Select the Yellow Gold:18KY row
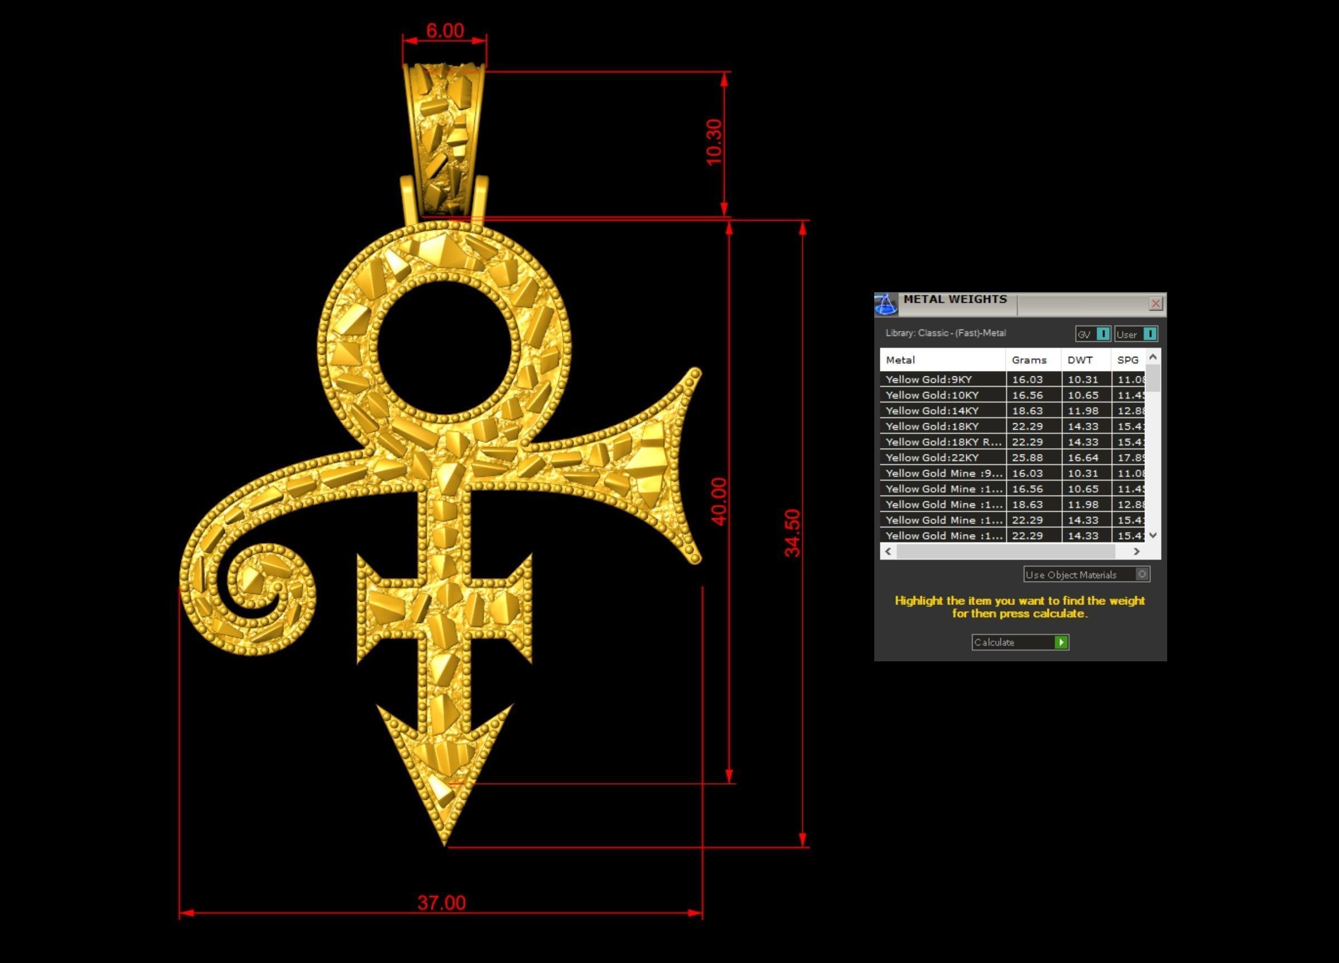This screenshot has width=1339, height=963. pos(1013,426)
